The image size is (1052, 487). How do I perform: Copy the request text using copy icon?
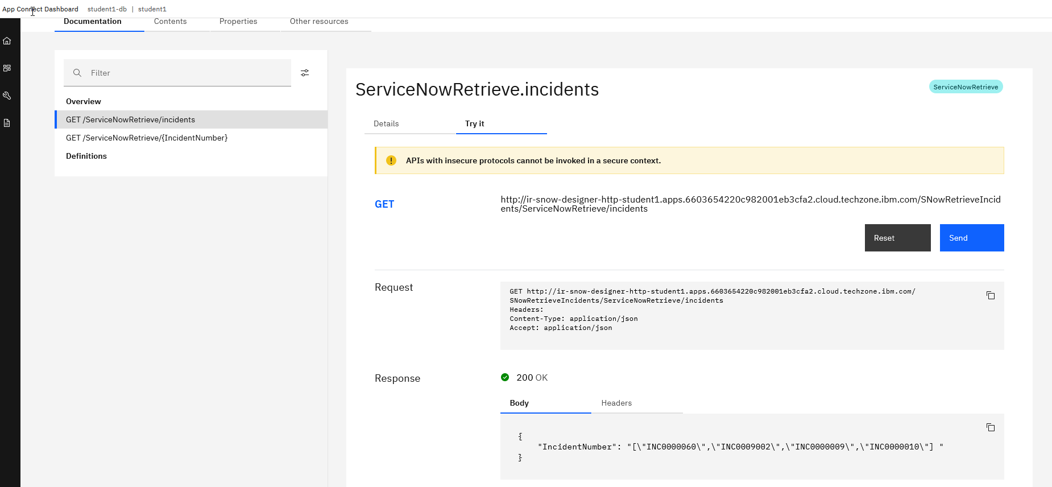click(x=990, y=295)
